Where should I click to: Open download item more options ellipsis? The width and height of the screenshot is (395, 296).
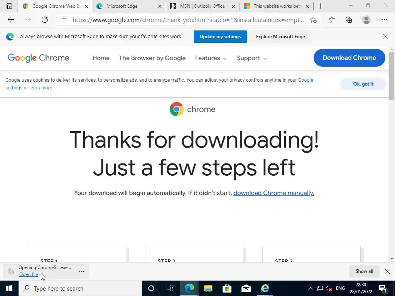tap(82, 271)
